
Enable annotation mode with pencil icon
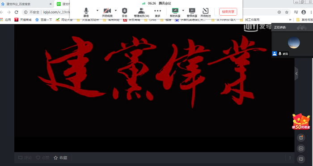point(205,13)
